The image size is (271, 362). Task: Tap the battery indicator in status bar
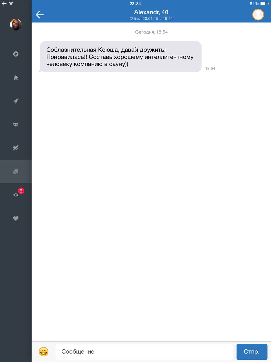[264, 4]
